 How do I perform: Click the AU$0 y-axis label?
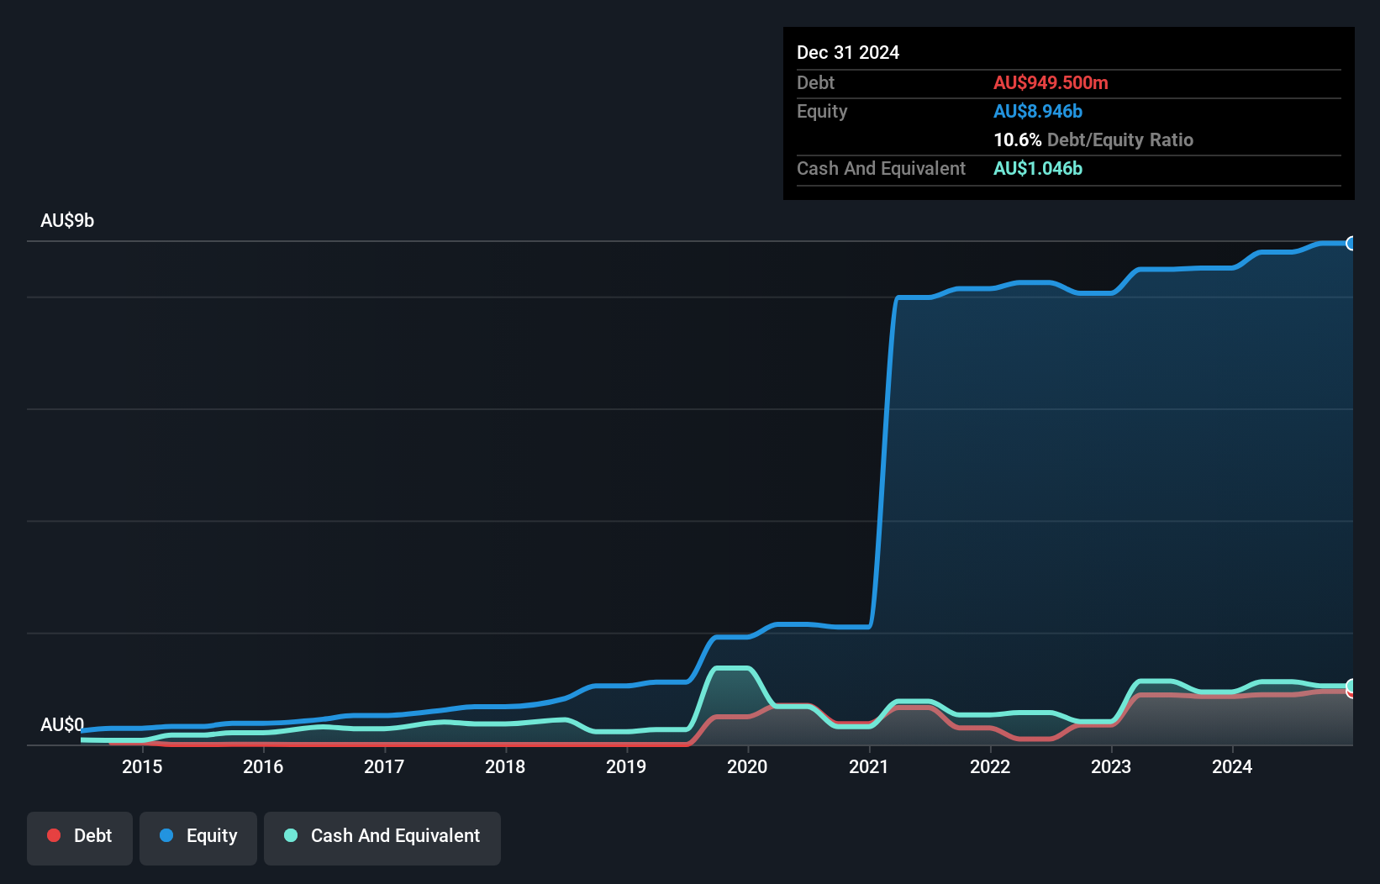(x=62, y=724)
